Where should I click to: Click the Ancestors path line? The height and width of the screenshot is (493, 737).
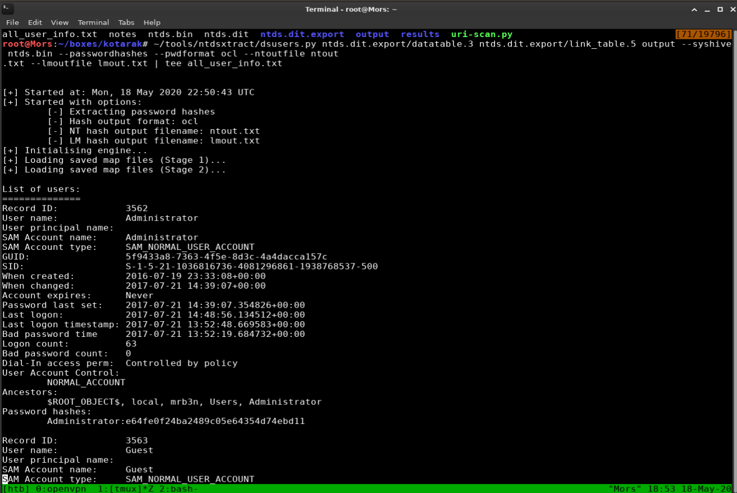point(184,402)
